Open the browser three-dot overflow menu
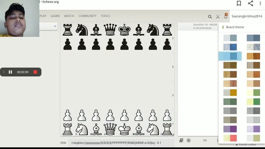 [260, 3]
